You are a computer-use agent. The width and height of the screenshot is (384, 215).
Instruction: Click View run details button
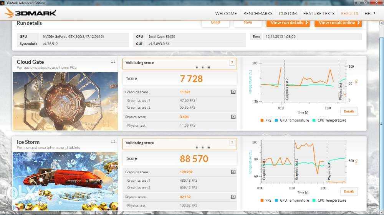point(288,23)
